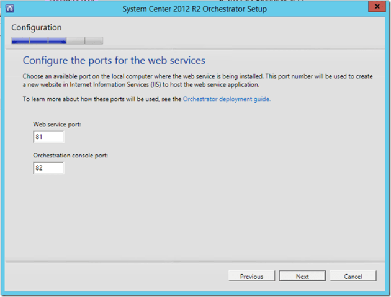Image resolution: width=391 pixels, height=297 pixels.
Task: Click the "Web service port:" label
Action: [x=57, y=125]
